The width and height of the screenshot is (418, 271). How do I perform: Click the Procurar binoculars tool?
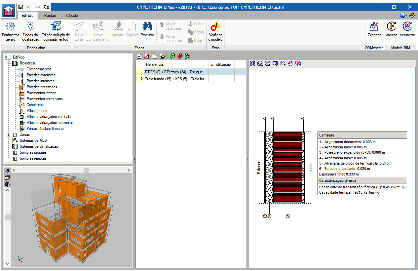pyautogui.click(x=147, y=29)
